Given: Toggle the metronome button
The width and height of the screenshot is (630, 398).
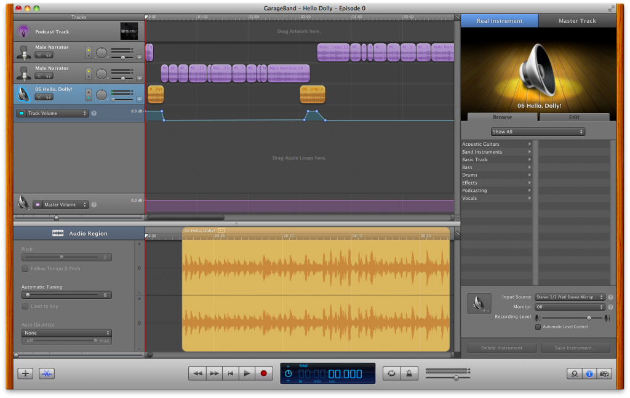Looking at the screenshot, I should [409, 373].
